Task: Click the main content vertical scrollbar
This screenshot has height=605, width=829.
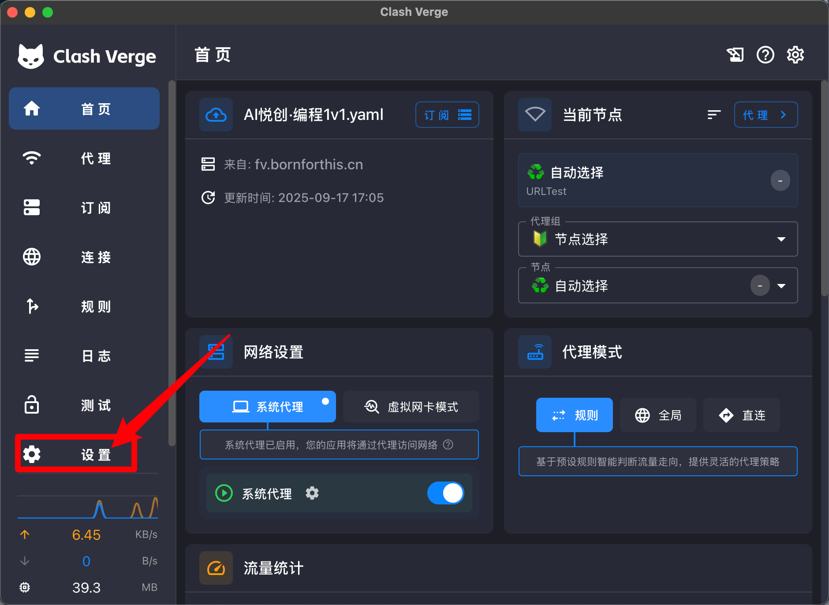Action: pos(824,188)
